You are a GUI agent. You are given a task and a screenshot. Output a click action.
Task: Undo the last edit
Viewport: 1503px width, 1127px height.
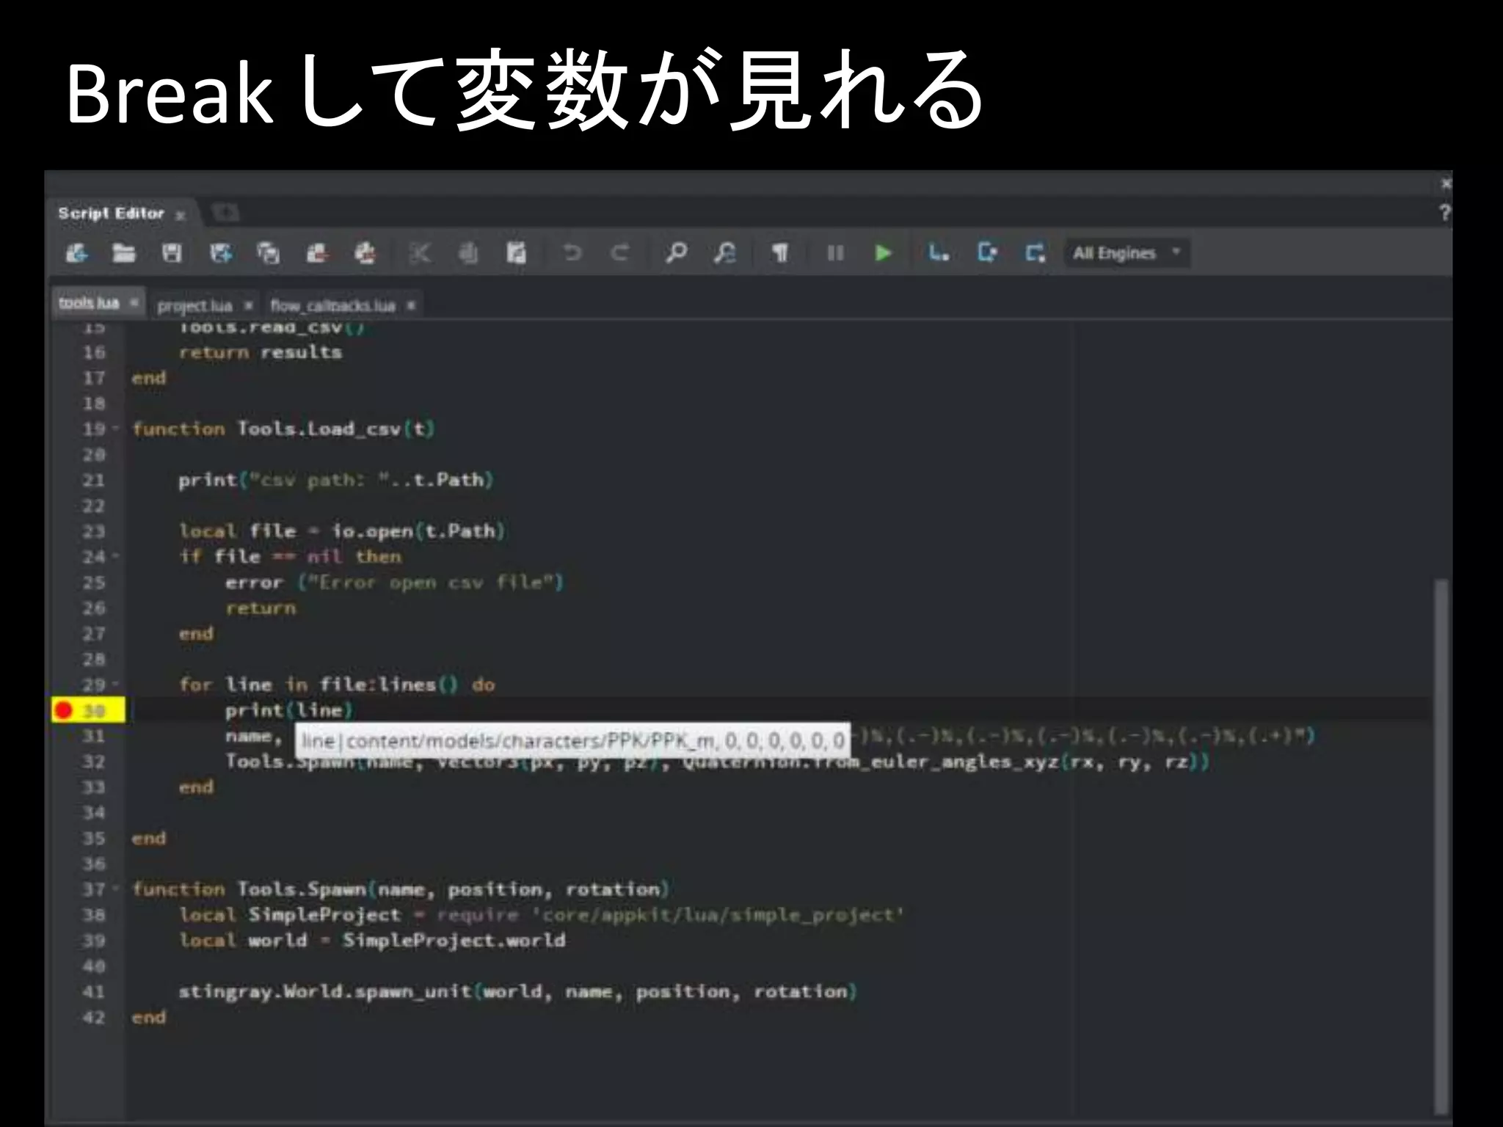tap(572, 253)
